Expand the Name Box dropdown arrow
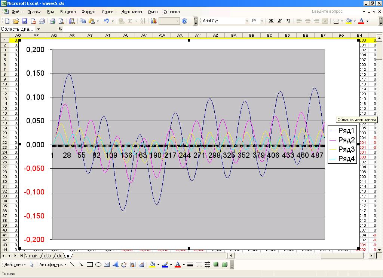The image size is (383, 278). coord(39,29)
